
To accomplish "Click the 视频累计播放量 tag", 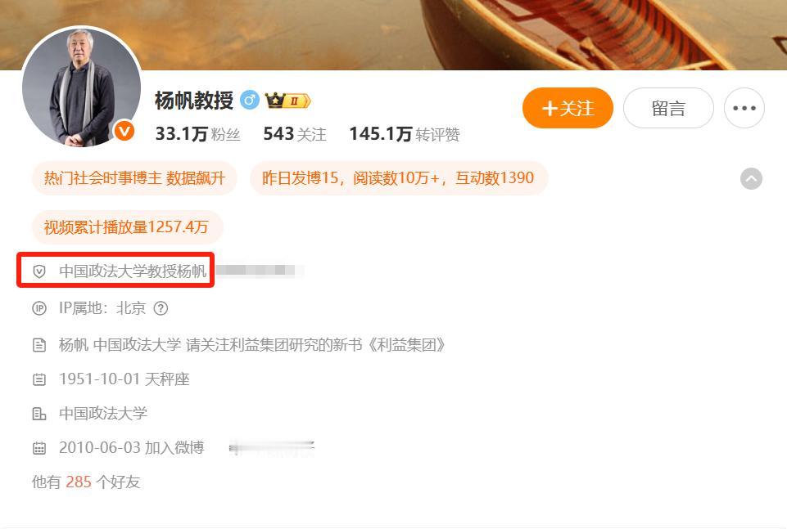I will tap(126, 227).
